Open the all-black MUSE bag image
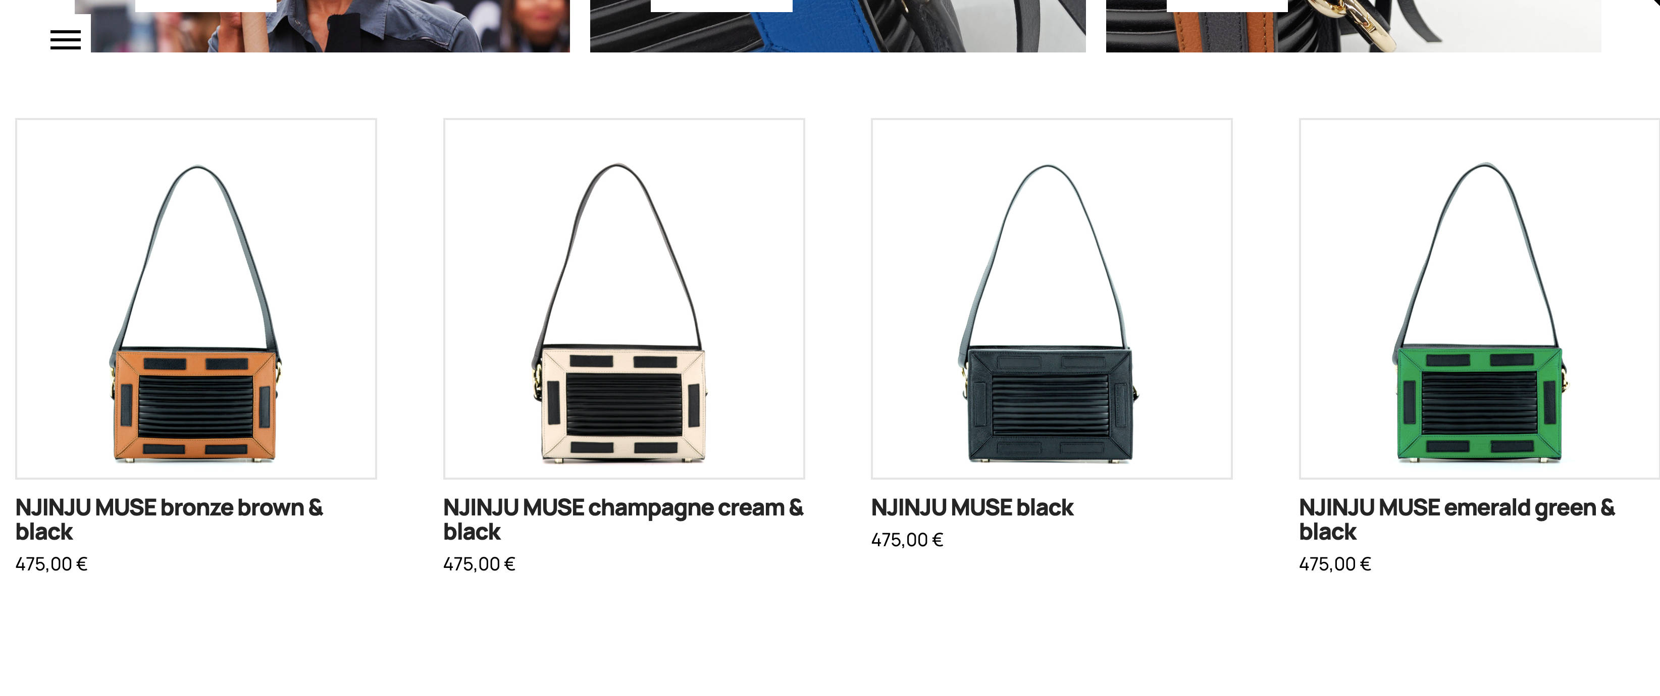 (1052, 299)
